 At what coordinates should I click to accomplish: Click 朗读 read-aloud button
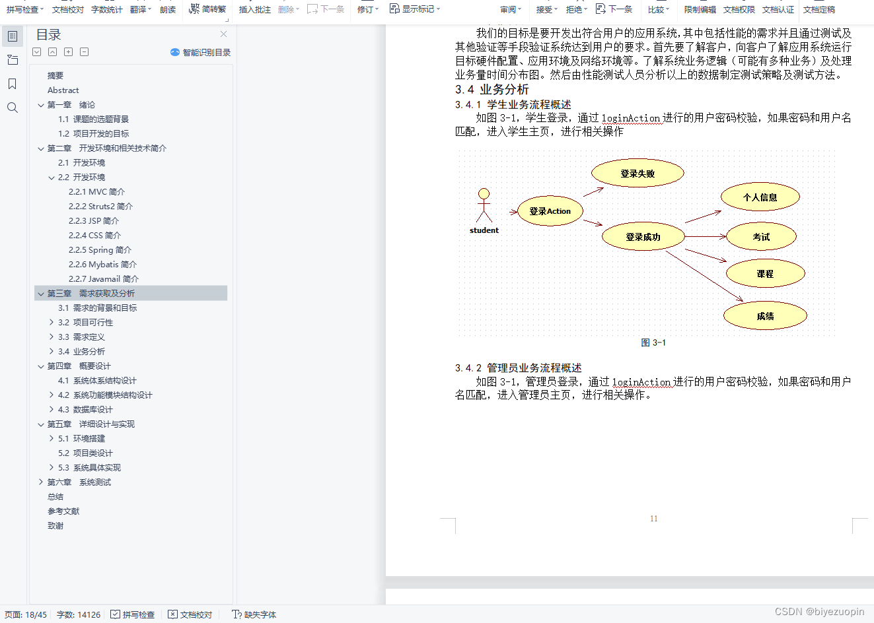168,9
